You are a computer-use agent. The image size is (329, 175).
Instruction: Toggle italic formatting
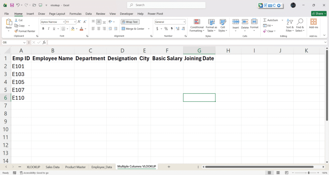coord(49,29)
